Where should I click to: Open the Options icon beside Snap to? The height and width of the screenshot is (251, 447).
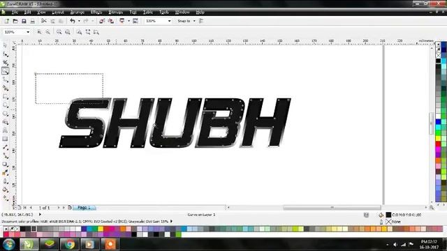point(201,21)
